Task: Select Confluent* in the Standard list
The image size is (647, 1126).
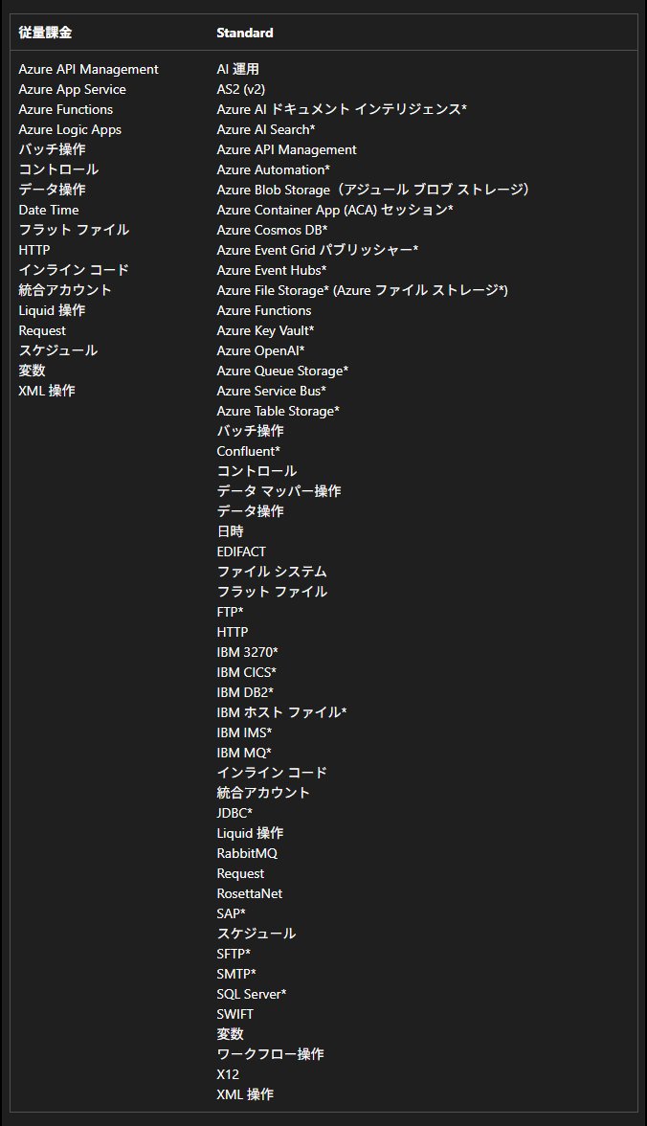Action: (x=248, y=451)
